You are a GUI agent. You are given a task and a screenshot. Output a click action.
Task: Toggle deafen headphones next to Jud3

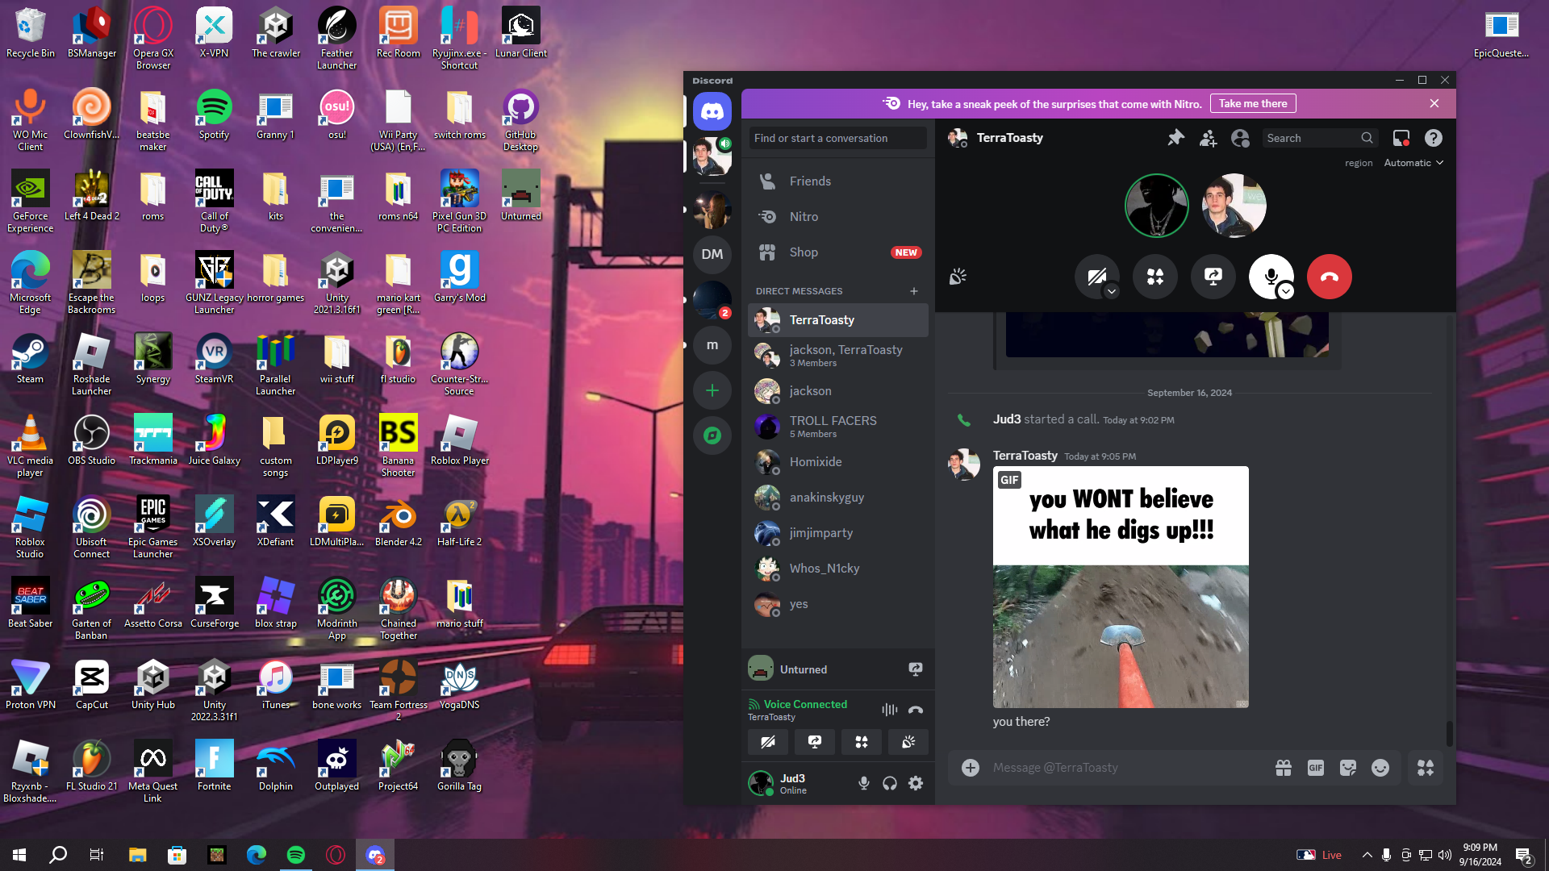tap(889, 783)
